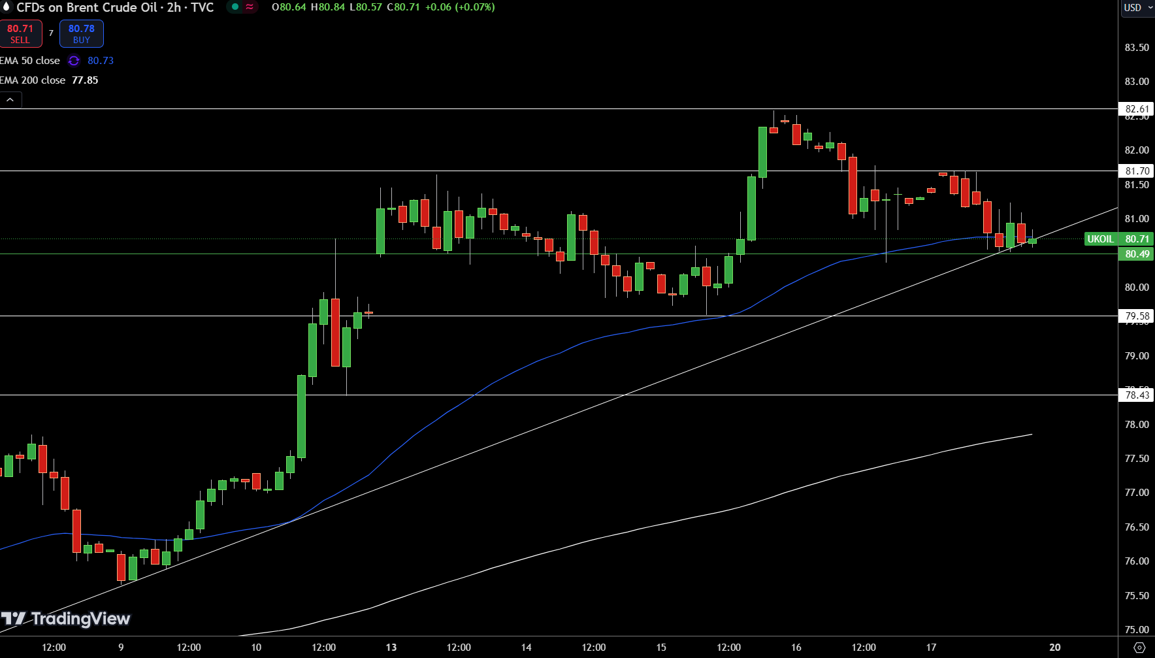1155x658 pixels.
Task: Click date label 20 on the time axis
Action: (x=1055, y=648)
